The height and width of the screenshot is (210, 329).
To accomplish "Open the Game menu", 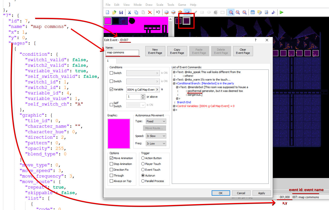I will [x=182, y=5].
